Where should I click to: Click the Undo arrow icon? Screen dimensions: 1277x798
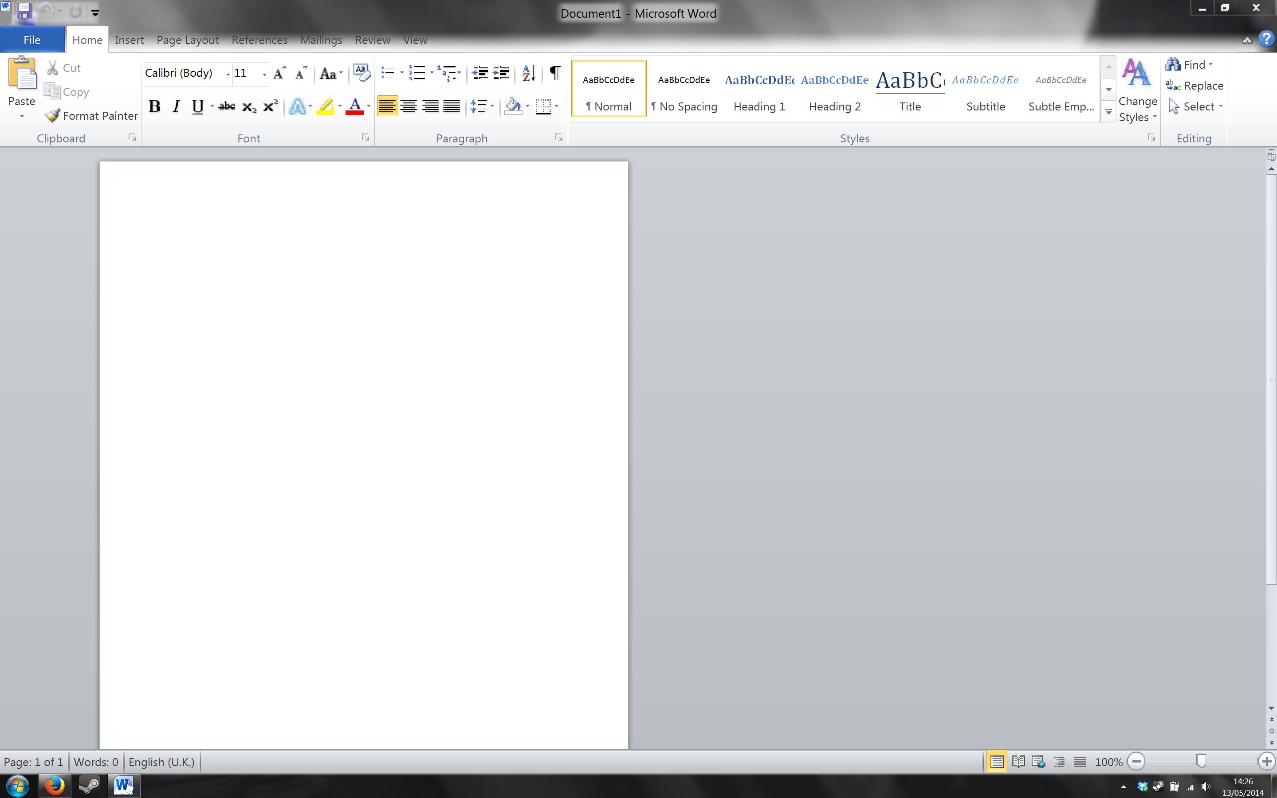[x=46, y=12]
